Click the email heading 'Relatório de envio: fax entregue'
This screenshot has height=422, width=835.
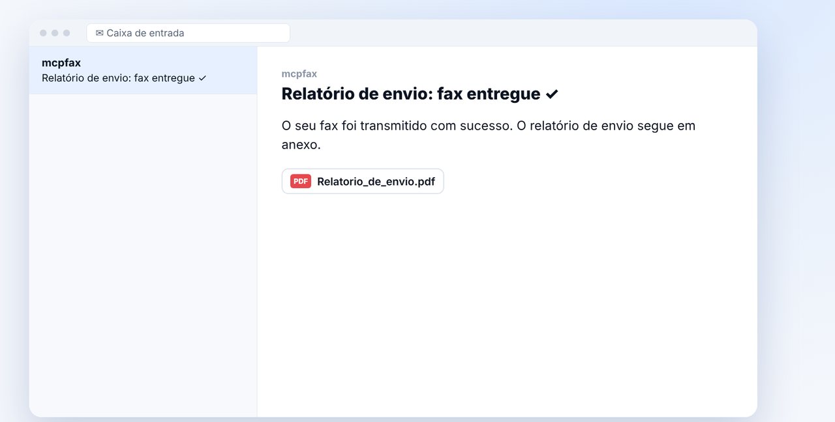[420, 94]
